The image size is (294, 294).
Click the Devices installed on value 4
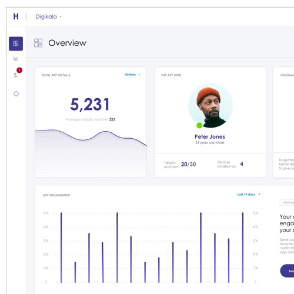click(x=242, y=164)
